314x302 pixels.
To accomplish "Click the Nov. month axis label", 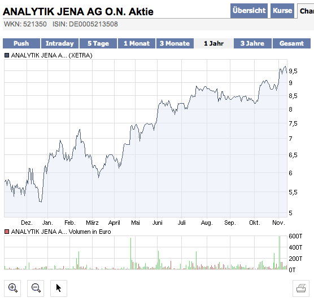I will coord(278,223).
